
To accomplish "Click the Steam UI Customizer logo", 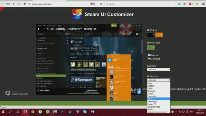I will pyautogui.click(x=77, y=14).
